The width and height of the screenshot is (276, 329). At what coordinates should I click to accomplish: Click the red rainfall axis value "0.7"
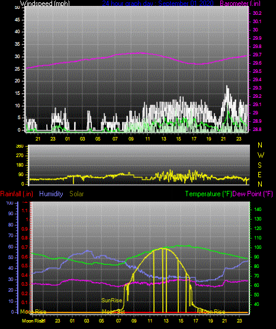coord(25,247)
